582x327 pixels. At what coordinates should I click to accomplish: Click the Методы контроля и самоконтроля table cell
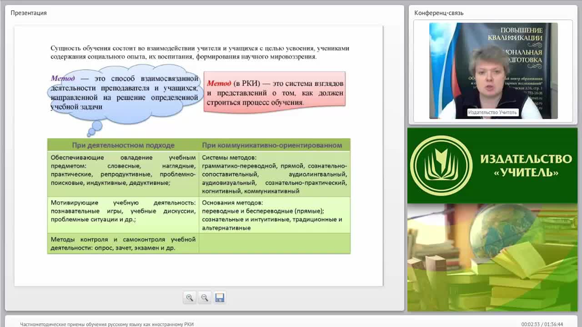pyautogui.click(x=123, y=243)
